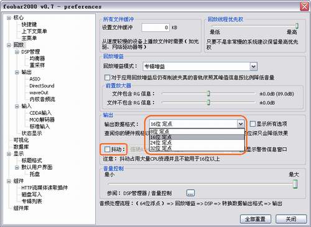Image resolution: width=311 pixels, height=227 pixels.
Task: Collapse the 输入 tree node
Action: (17, 106)
